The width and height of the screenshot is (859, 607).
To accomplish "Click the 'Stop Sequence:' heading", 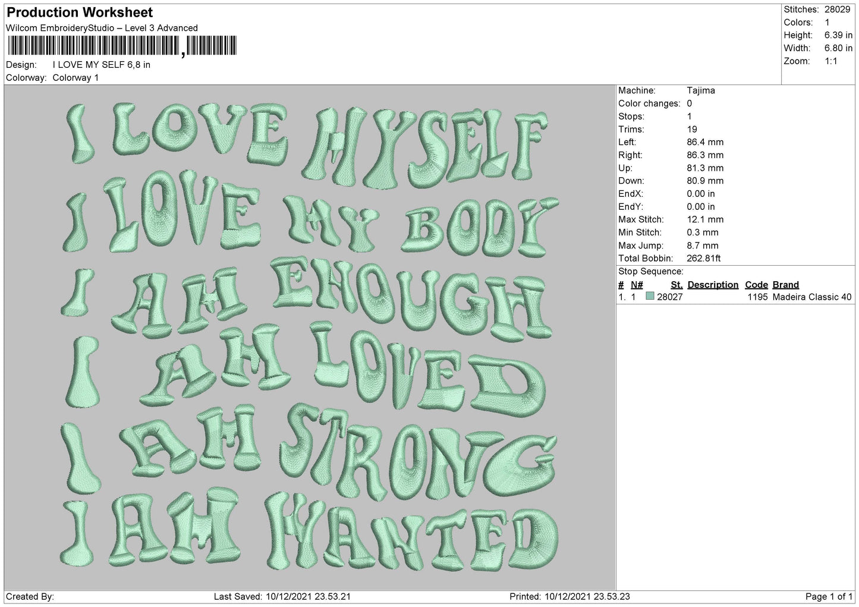I will (x=651, y=272).
